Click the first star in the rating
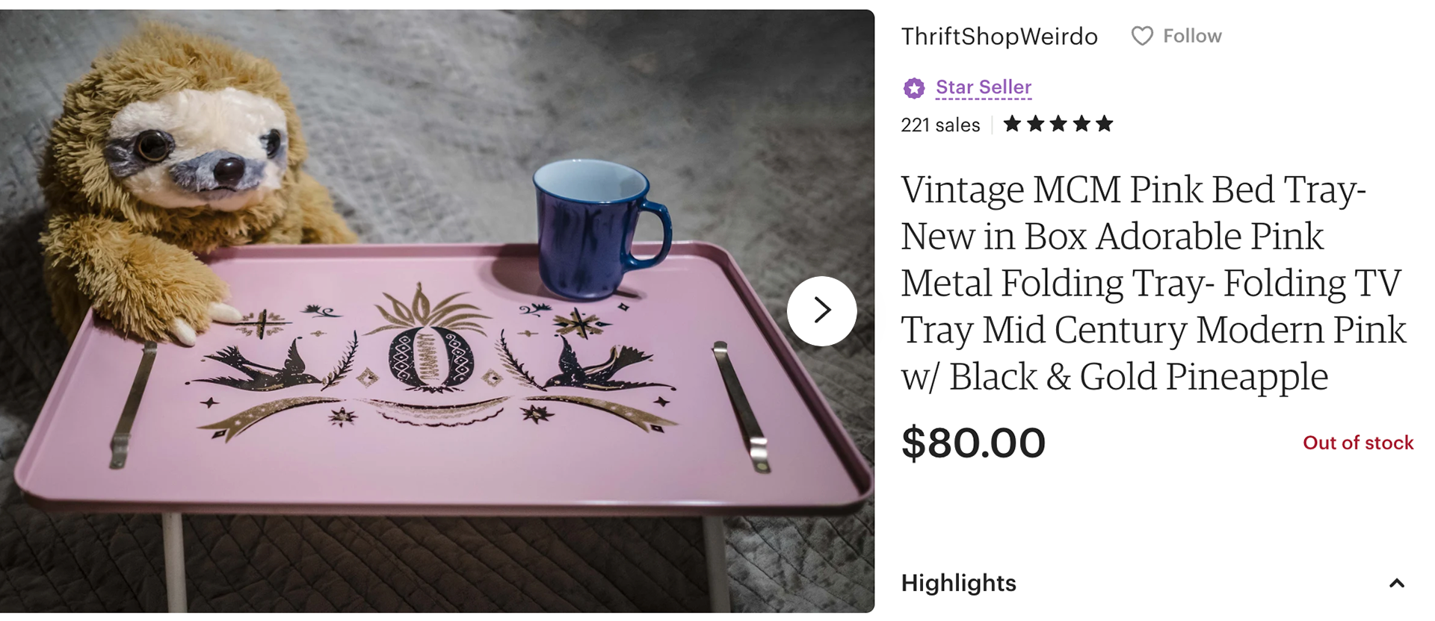Image resolution: width=1435 pixels, height=621 pixels. coord(1012,124)
